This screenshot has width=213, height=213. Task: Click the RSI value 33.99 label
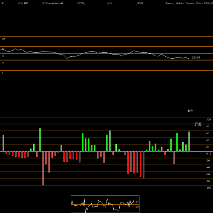196,58
